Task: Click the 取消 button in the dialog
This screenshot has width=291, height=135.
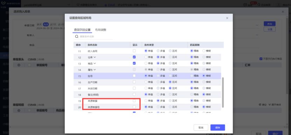Action: coord(201,127)
